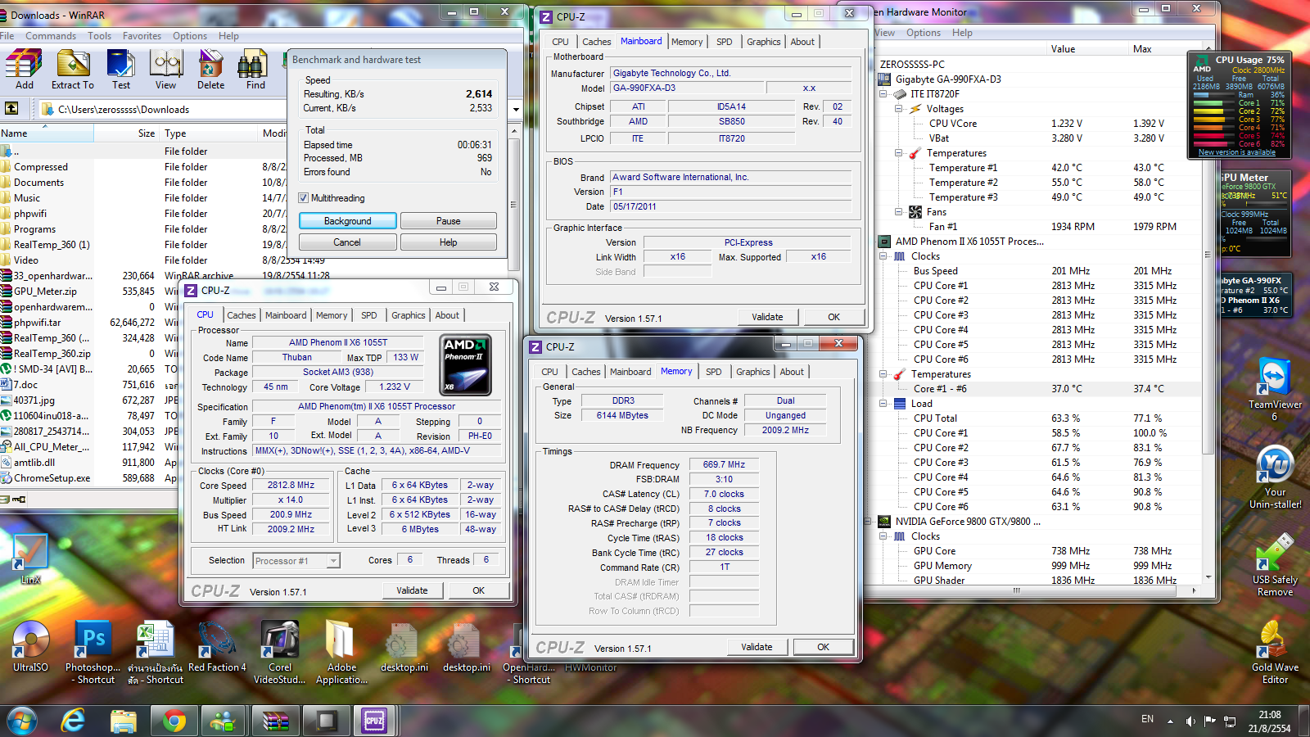
Task: Open Windows Explorer from the taskbar
Action: tap(124, 721)
